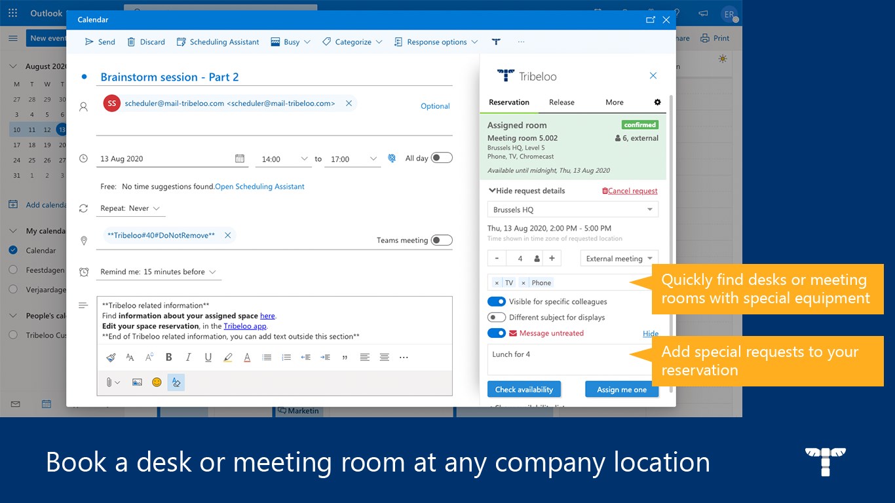The width and height of the screenshot is (895, 503).
Task: Insert a numbered list
Action: tap(286, 358)
